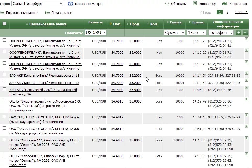The height and width of the screenshot is (168, 252).
Task: Click the sum value 100000
Action: (x=179, y=140)
